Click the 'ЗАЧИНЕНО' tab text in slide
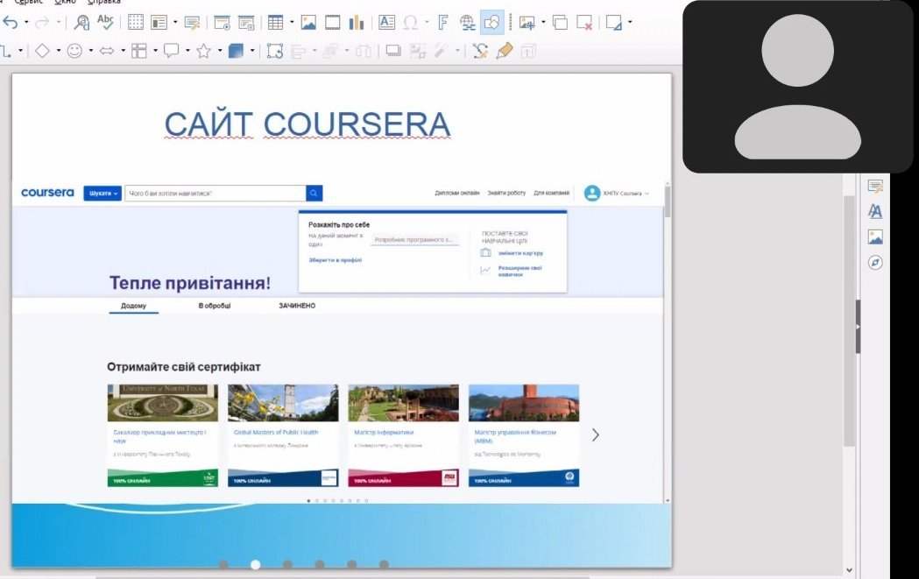 (x=297, y=306)
